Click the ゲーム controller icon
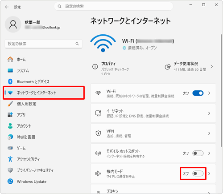223x194 pixels. click(10, 148)
